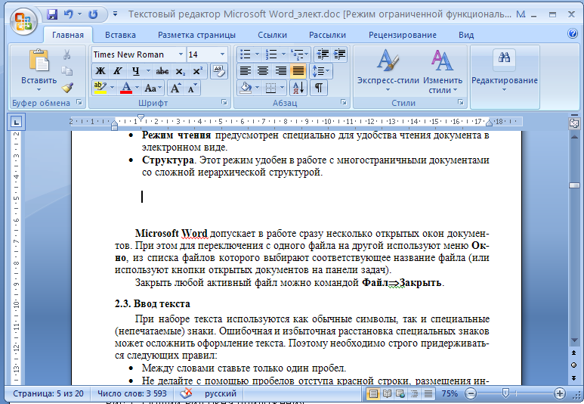Decrease font size

pyautogui.click(x=192, y=88)
